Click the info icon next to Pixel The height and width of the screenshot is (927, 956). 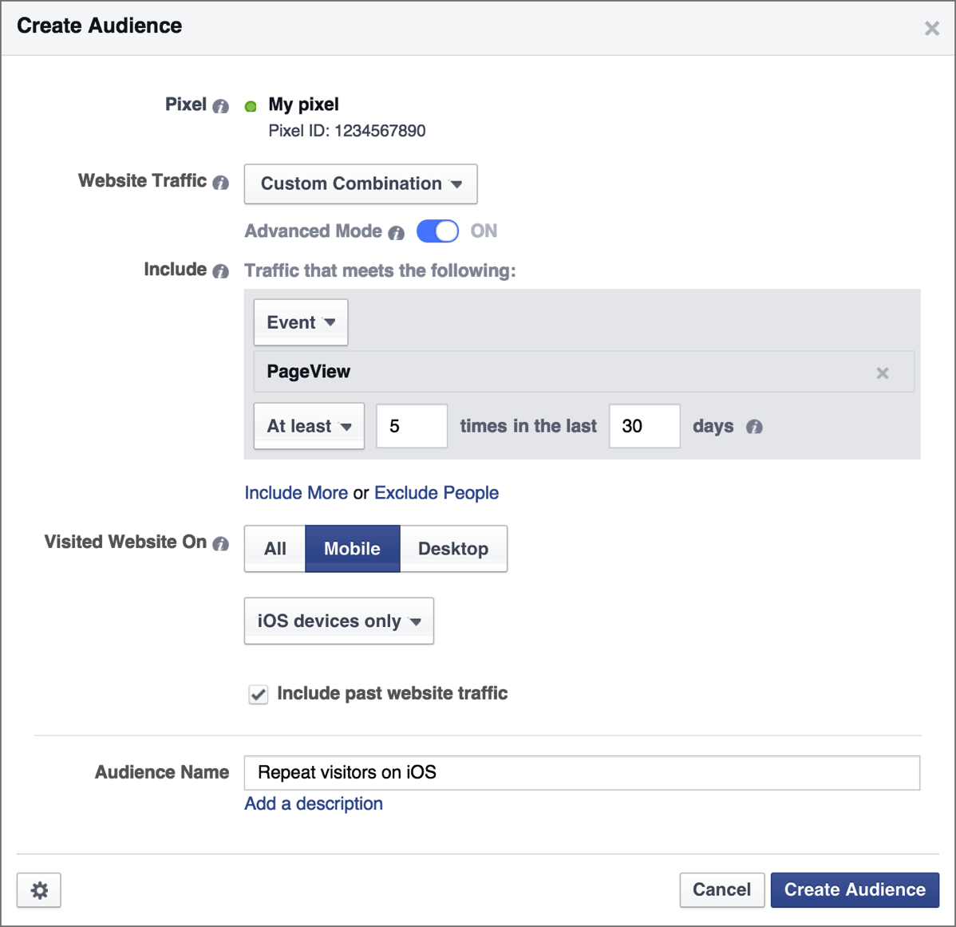[x=221, y=106]
